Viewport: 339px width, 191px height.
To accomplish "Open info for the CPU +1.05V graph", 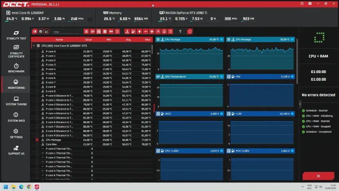I will (222, 151).
